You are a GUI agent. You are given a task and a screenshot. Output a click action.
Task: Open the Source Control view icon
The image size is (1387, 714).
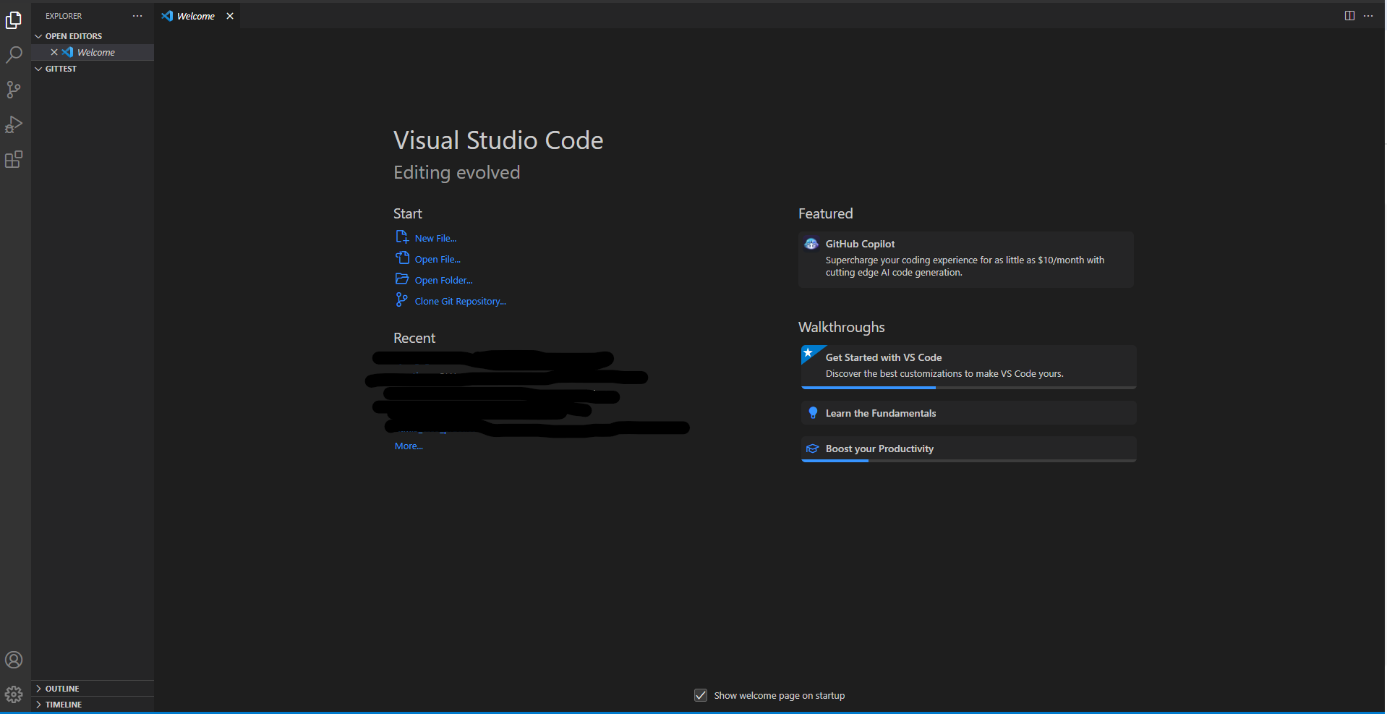[x=14, y=90]
